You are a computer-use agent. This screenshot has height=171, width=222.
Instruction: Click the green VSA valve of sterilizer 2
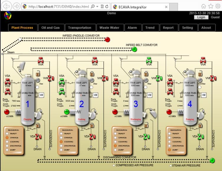(62, 81)
